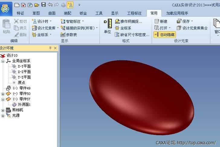Create a new design from quick access toolbar
The width and height of the screenshot is (220, 147).
click(x=17, y=5)
